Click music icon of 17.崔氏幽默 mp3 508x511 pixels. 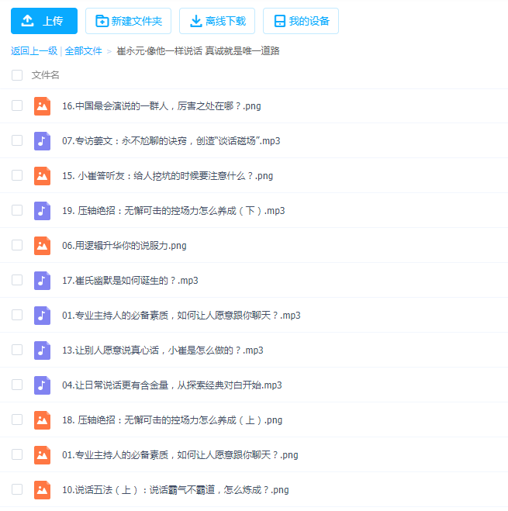[x=42, y=281]
